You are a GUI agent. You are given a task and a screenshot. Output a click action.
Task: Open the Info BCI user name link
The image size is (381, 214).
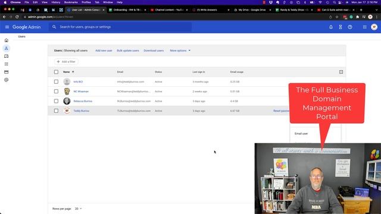78,82
